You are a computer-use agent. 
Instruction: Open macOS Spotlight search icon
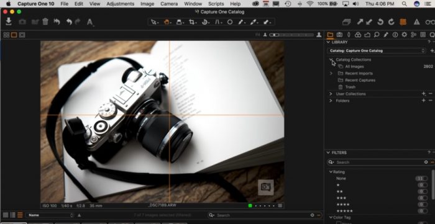click(x=405, y=4)
